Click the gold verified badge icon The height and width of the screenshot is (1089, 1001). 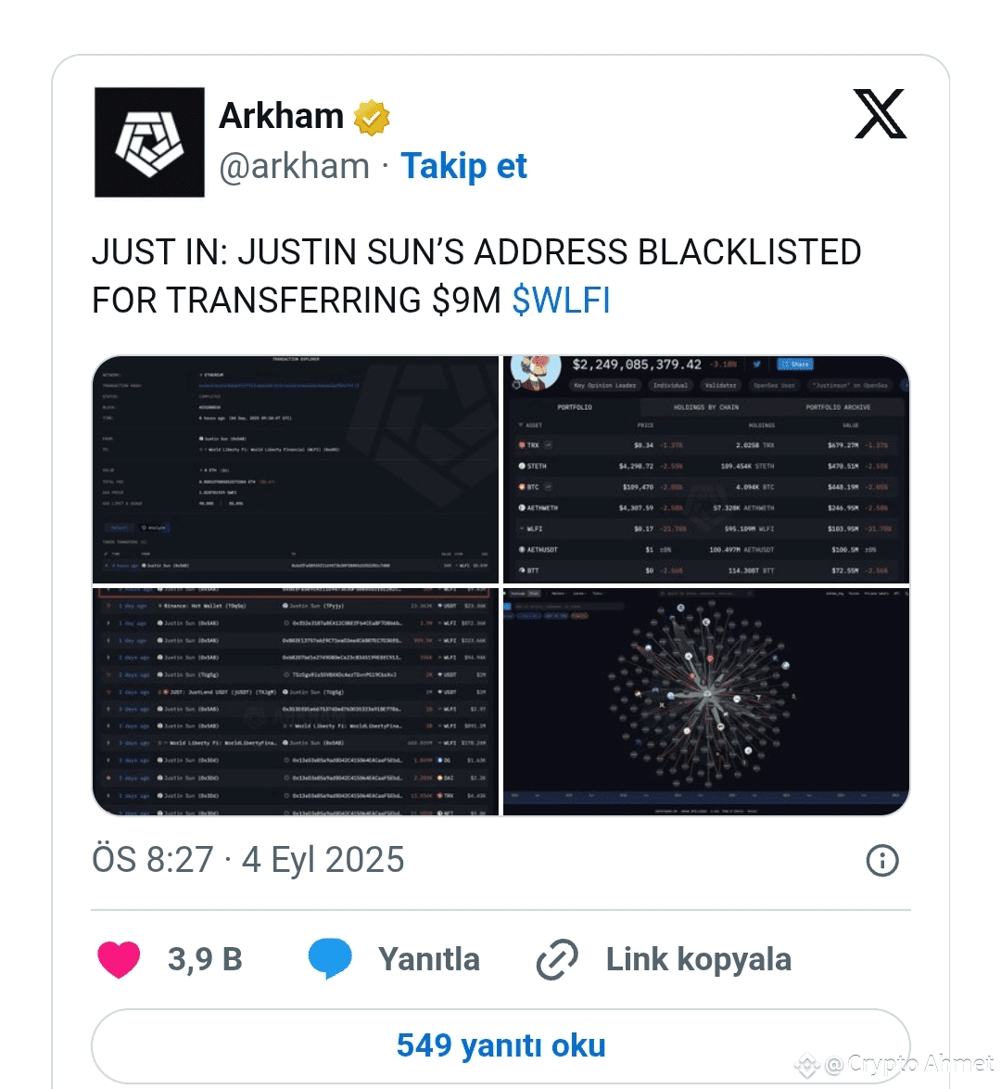(372, 117)
